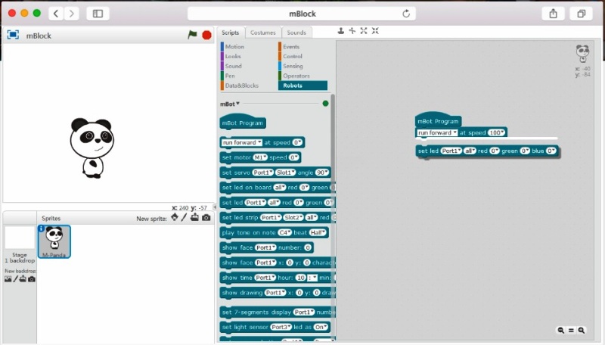Open the mBot device dropdown

pos(230,104)
